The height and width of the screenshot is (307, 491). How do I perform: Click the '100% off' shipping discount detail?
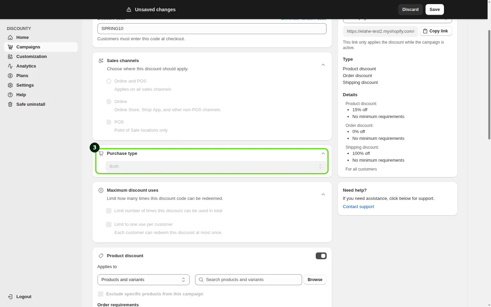coord(361,153)
